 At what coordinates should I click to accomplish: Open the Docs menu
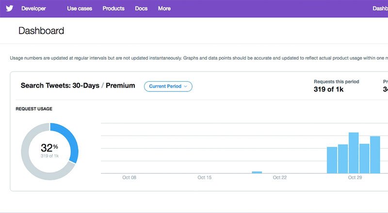point(141,8)
